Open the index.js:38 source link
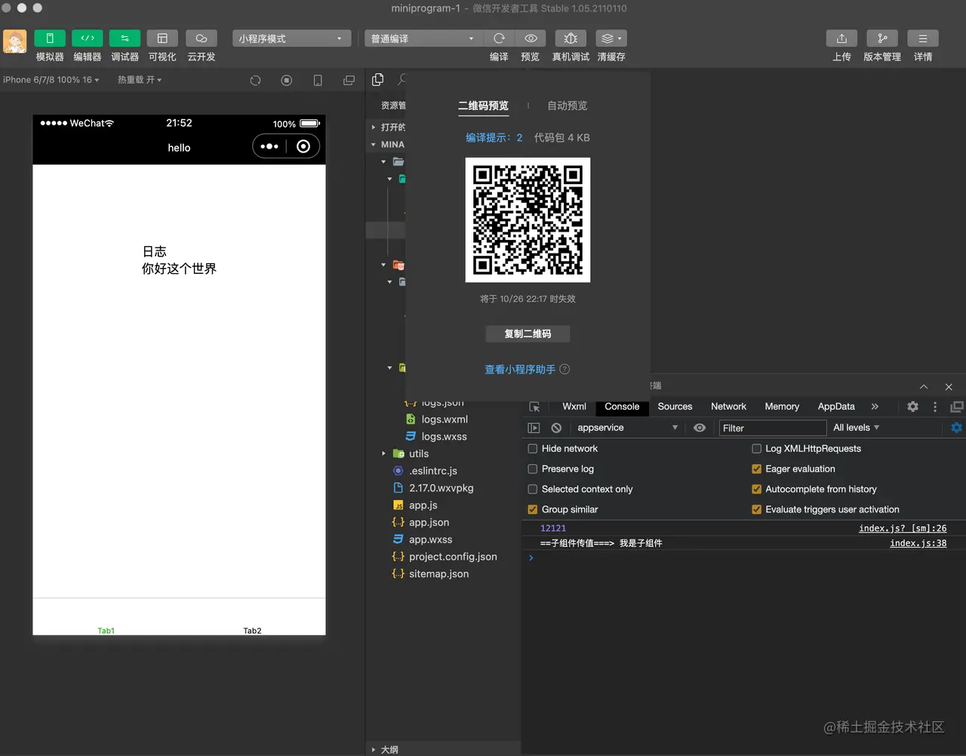 (918, 543)
